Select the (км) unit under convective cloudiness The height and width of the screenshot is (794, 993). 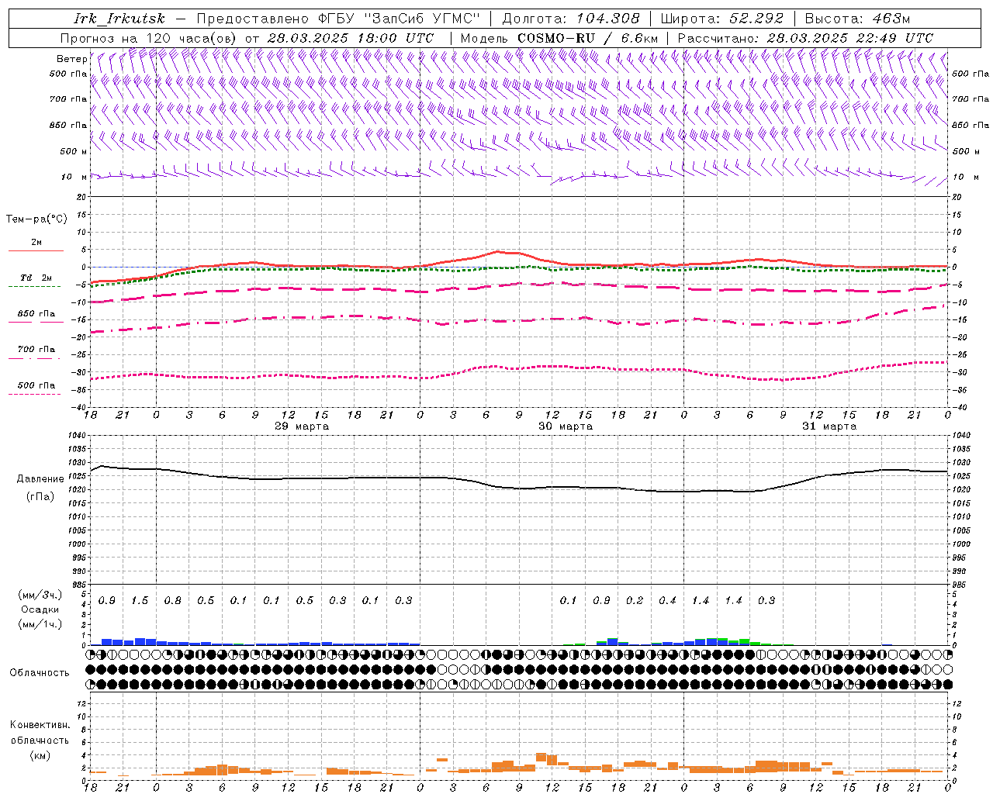[40, 756]
